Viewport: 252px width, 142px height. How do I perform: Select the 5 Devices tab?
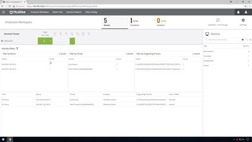[x=115, y=22]
